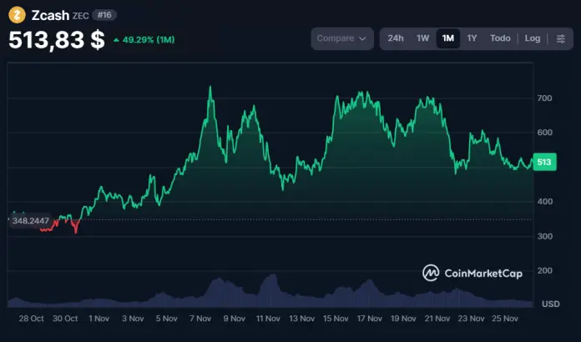Click the orange Zcash coin logo

point(17,15)
